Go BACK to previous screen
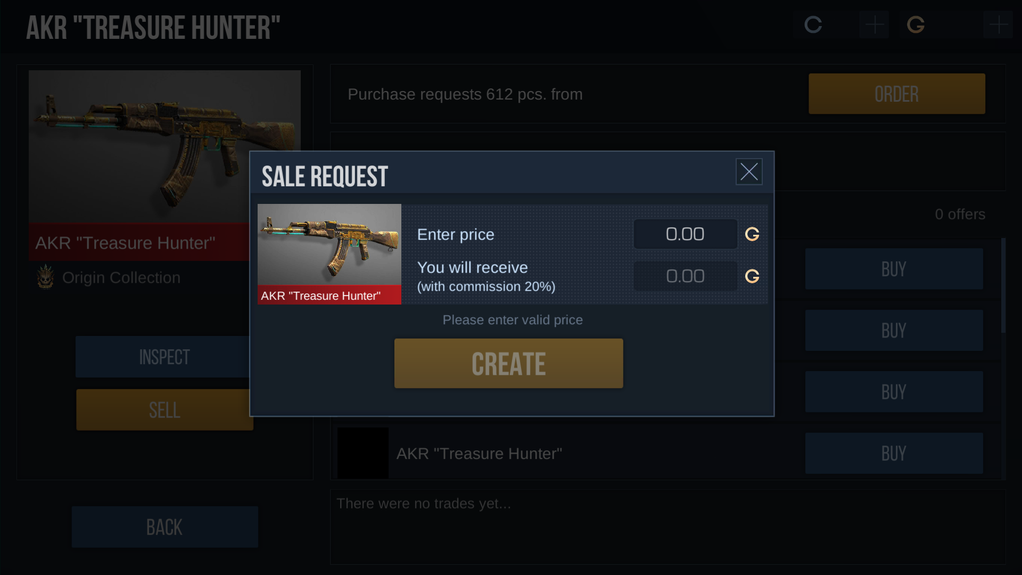Viewport: 1022px width, 575px height. (x=165, y=527)
